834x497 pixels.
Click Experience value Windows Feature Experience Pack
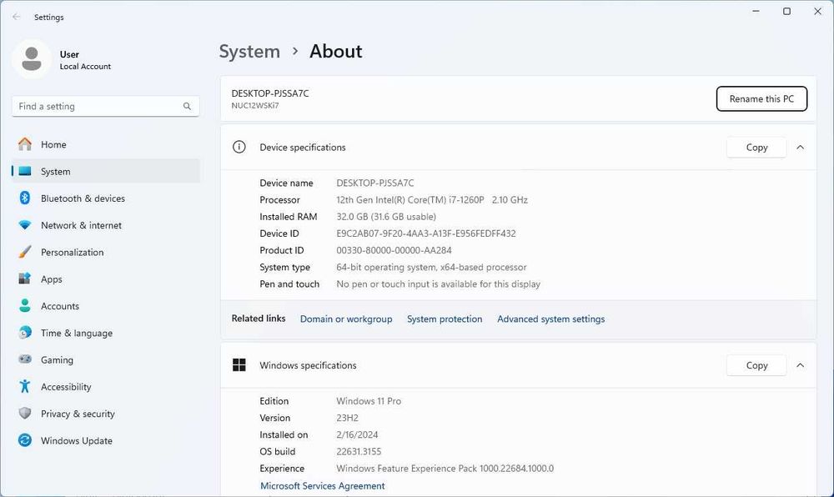[x=445, y=469]
